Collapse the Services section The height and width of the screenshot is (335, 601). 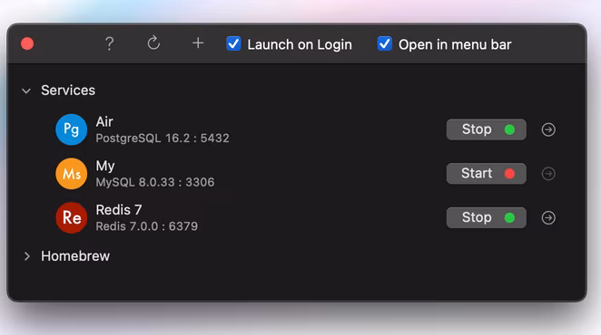26,91
